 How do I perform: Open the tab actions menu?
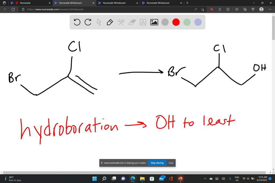pyautogui.click(x=4, y=3)
